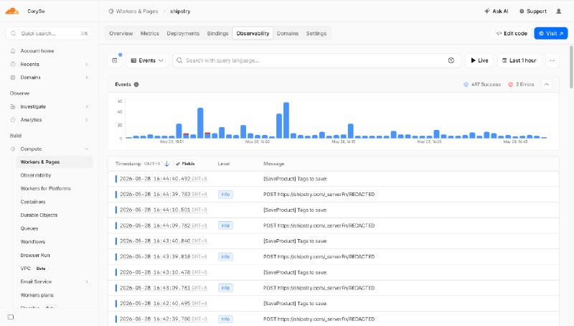Collapse the Events chart panel
Viewport: 574px width, 326px height.
tap(546, 85)
